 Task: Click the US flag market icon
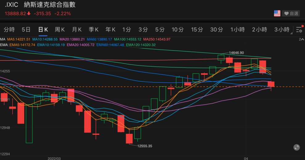tap(277, 14)
